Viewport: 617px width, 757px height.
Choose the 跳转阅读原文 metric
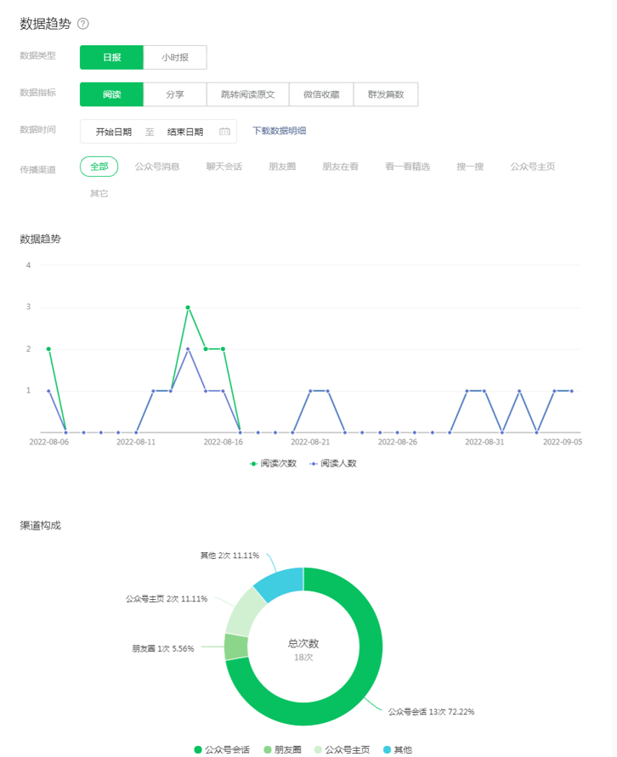pos(247,94)
